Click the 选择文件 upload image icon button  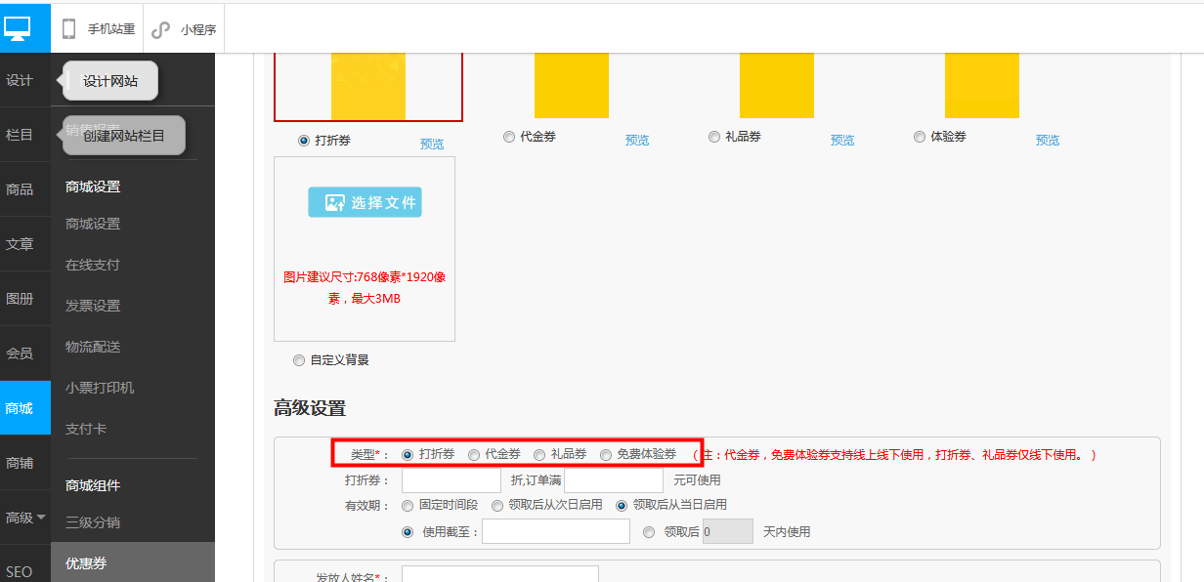[x=365, y=202]
